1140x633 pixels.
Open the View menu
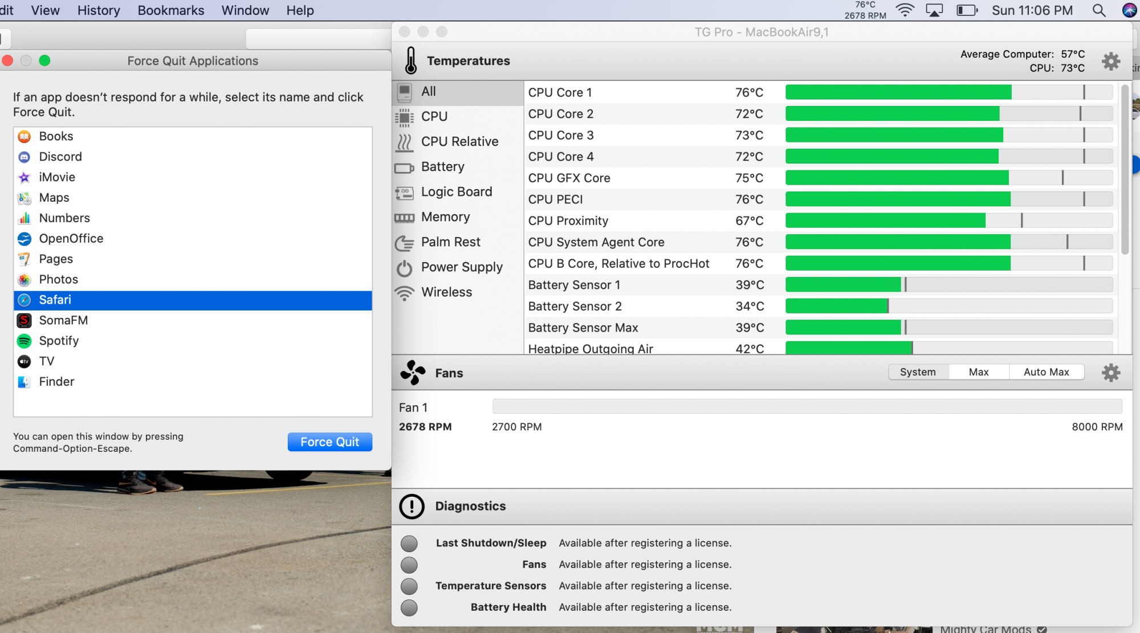tap(45, 10)
